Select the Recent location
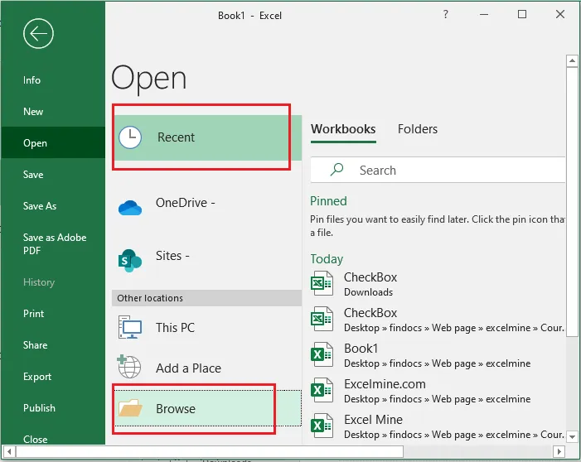Viewport: 581px width, 462px height. (207, 137)
